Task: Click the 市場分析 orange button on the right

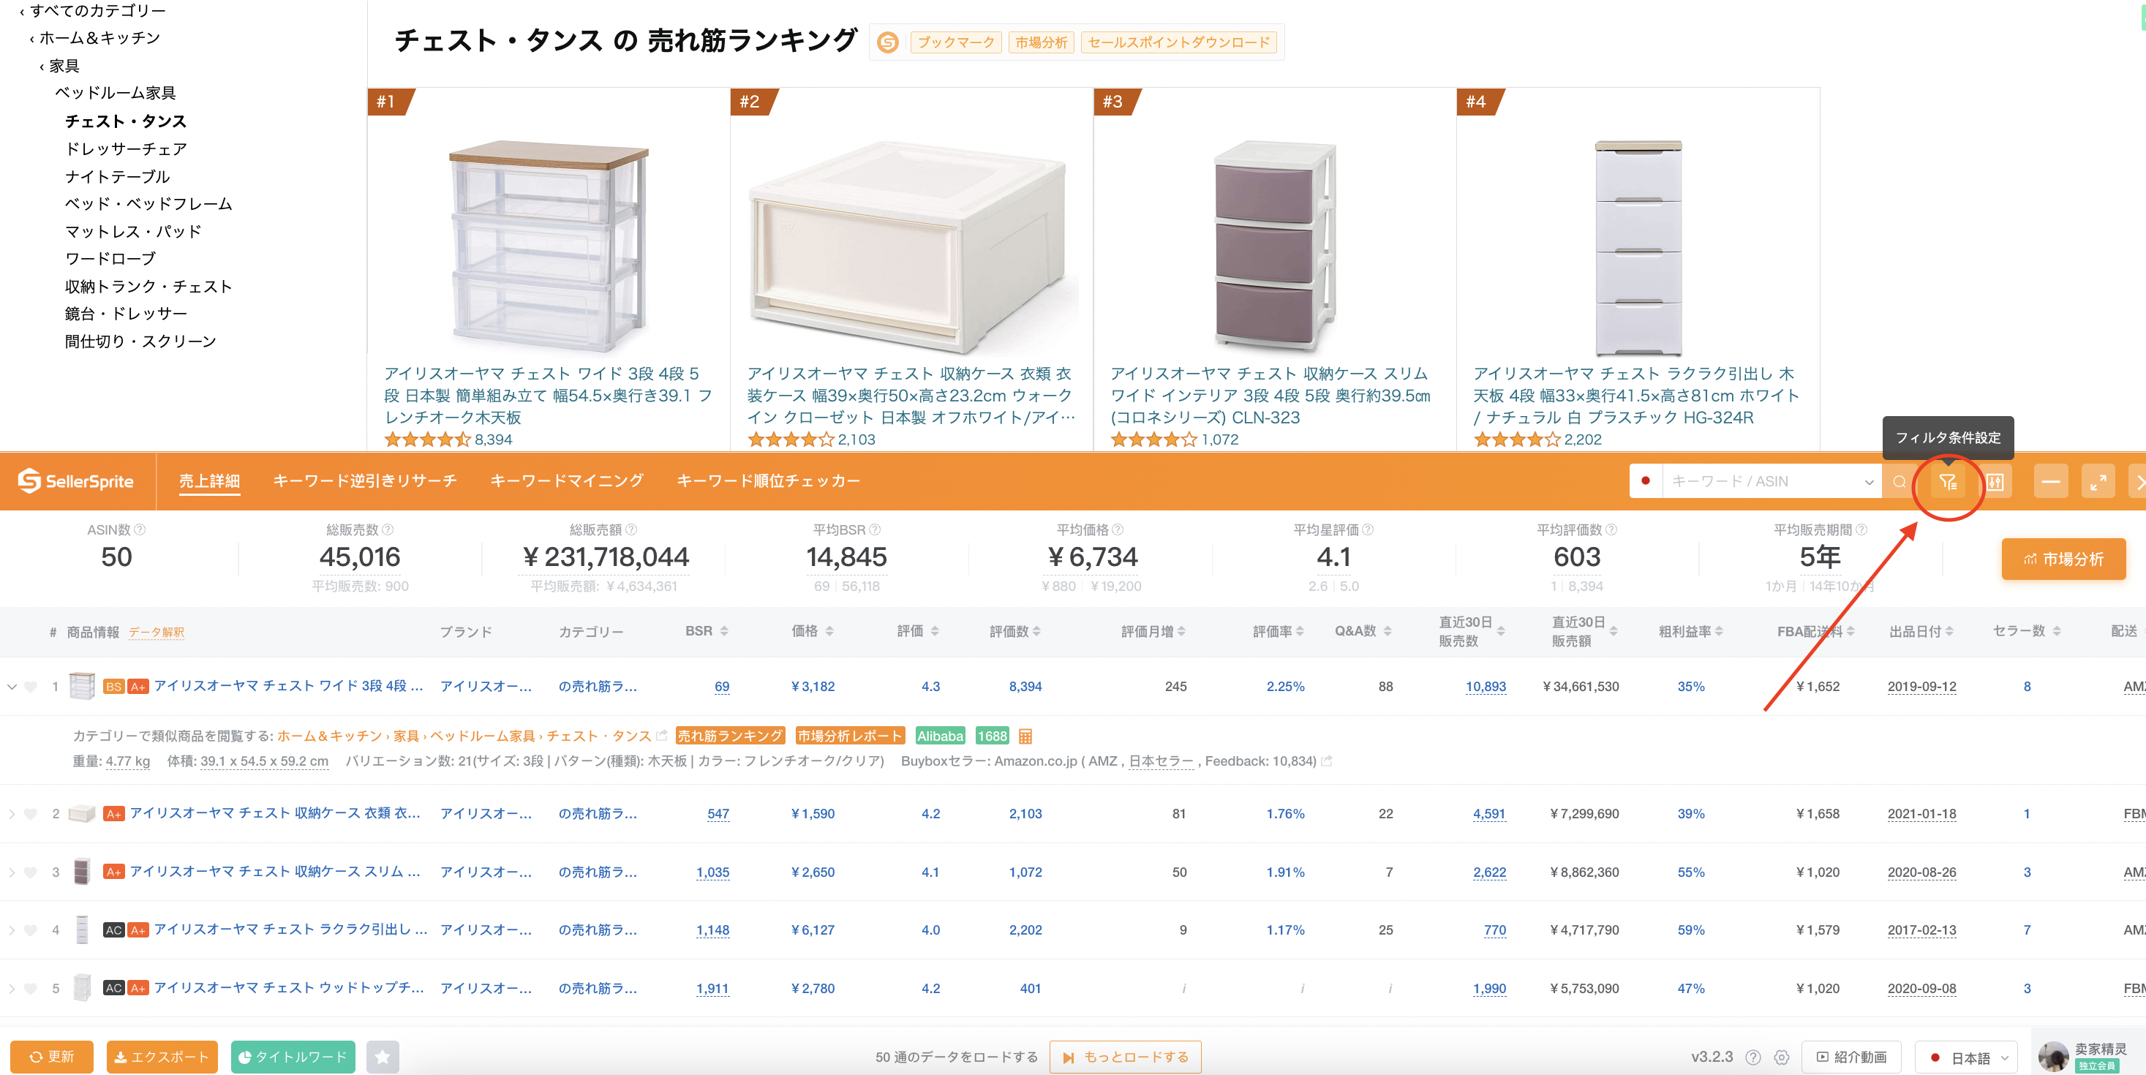Action: pos(2063,558)
